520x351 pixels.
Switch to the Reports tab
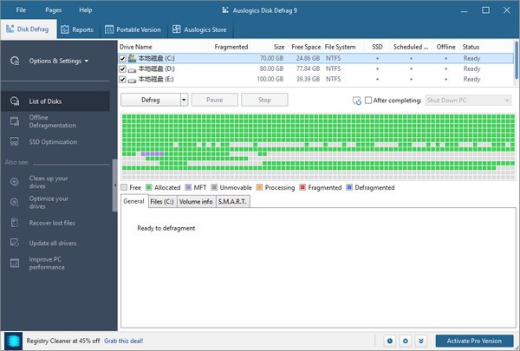tap(78, 29)
